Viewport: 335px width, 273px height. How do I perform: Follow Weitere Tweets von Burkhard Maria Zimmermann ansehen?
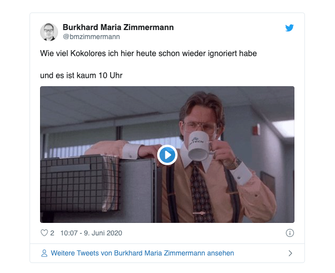(x=142, y=253)
